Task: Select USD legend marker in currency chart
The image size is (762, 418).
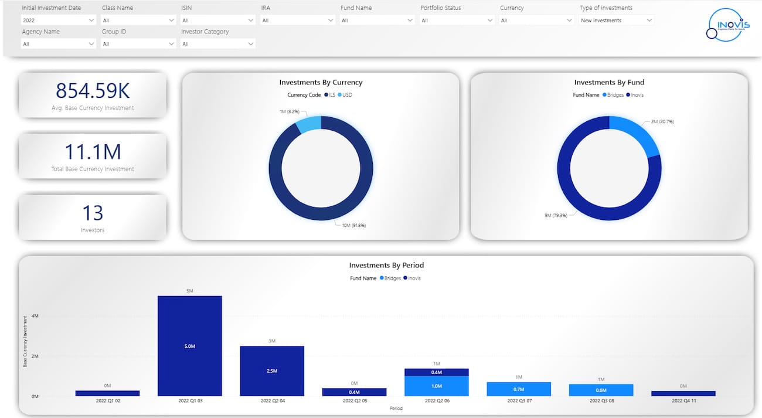Action: coord(340,95)
